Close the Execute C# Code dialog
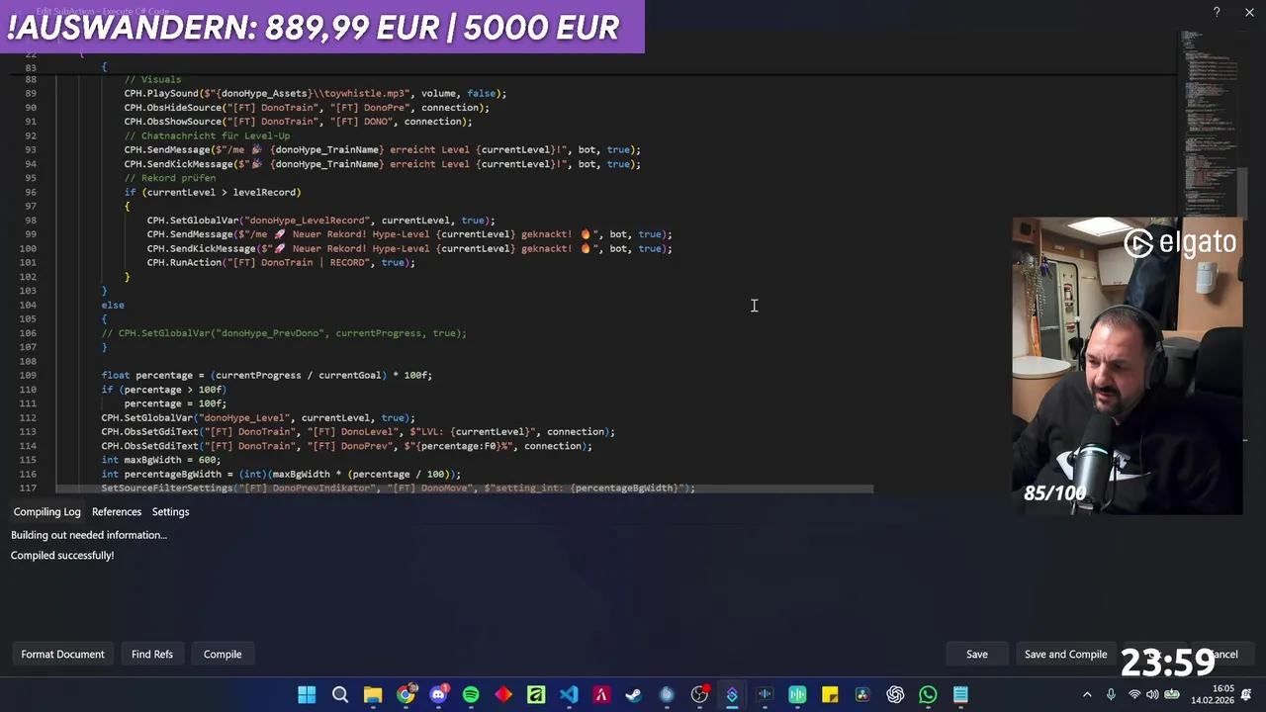 [1249, 12]
